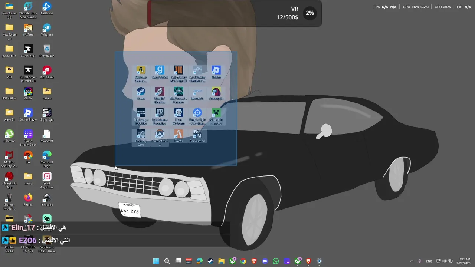
Task: Open Microsoft Edge desktop shortcut
Action: coord(47,159)
